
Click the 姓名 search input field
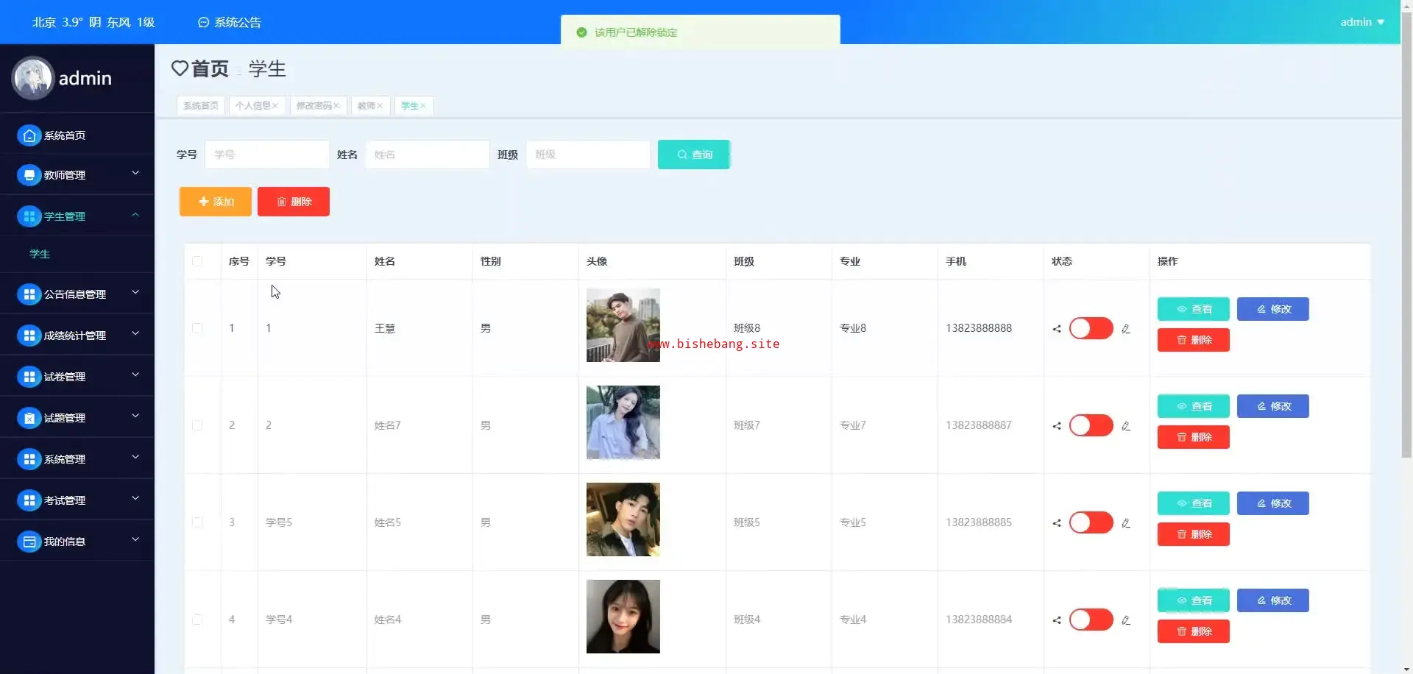[427, 155]
